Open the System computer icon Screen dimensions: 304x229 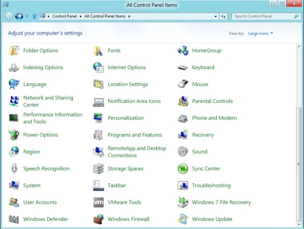point(14,186)
